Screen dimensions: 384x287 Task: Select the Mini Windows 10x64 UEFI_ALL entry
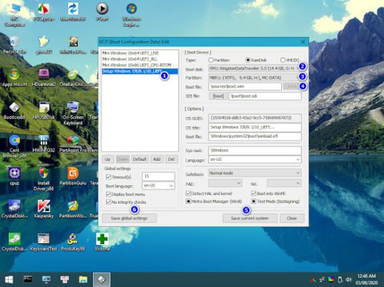click(140, 59)
